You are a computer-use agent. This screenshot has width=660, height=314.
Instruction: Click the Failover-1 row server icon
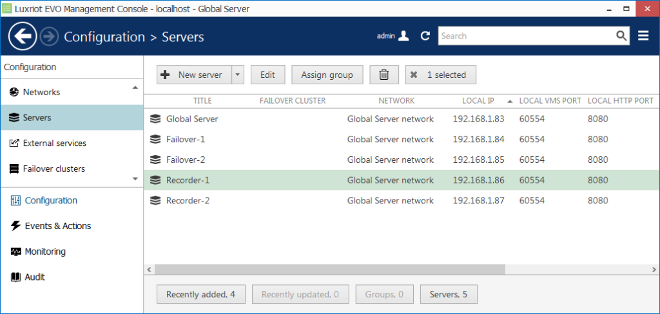pyautogui.click(x=155, y=139)
